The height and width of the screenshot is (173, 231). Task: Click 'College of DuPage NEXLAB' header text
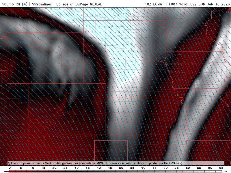pyautogui.click(x=79, y=4)
